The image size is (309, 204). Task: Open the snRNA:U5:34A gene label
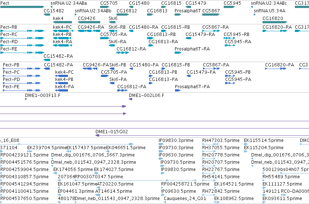pyautogui.click(x=269, y=11)
